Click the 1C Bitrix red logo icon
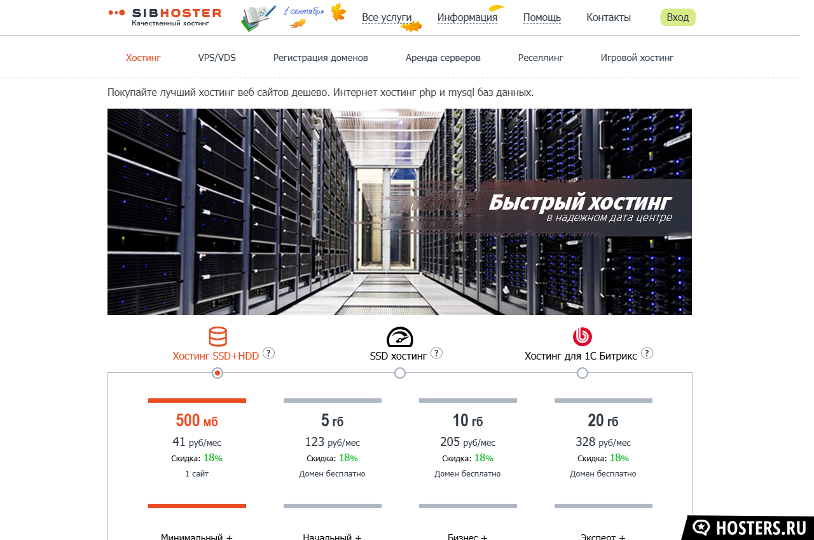Image resolution: width=814 pixels, height=540 pixels. point(582,337)
